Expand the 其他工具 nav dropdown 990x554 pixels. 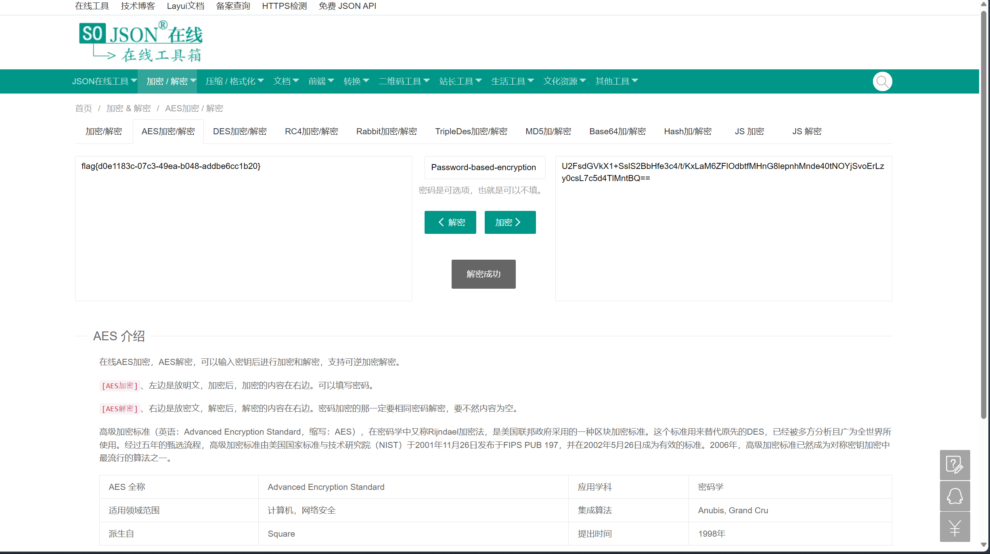coord(616,81)
